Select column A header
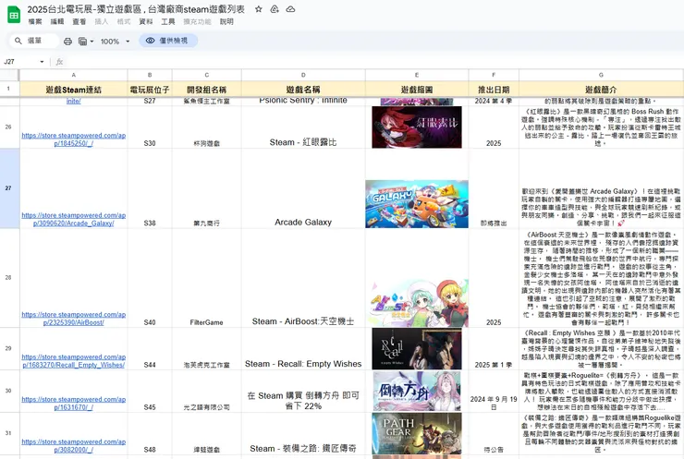684x459 pixels. coord(74,75)
